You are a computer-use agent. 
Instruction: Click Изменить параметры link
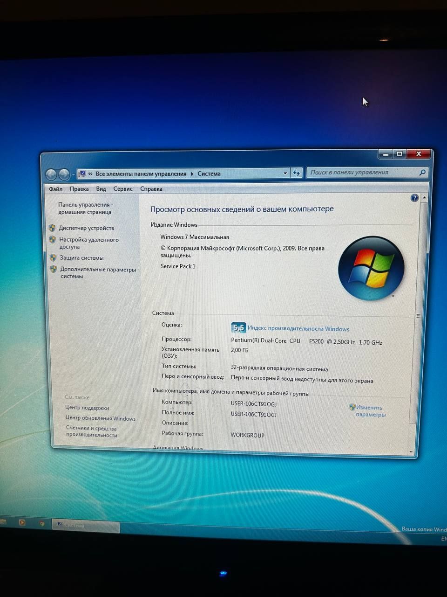(x=371, y=411)
